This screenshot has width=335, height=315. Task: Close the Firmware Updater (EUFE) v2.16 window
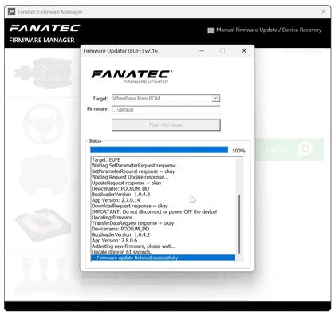click(244, 51)
